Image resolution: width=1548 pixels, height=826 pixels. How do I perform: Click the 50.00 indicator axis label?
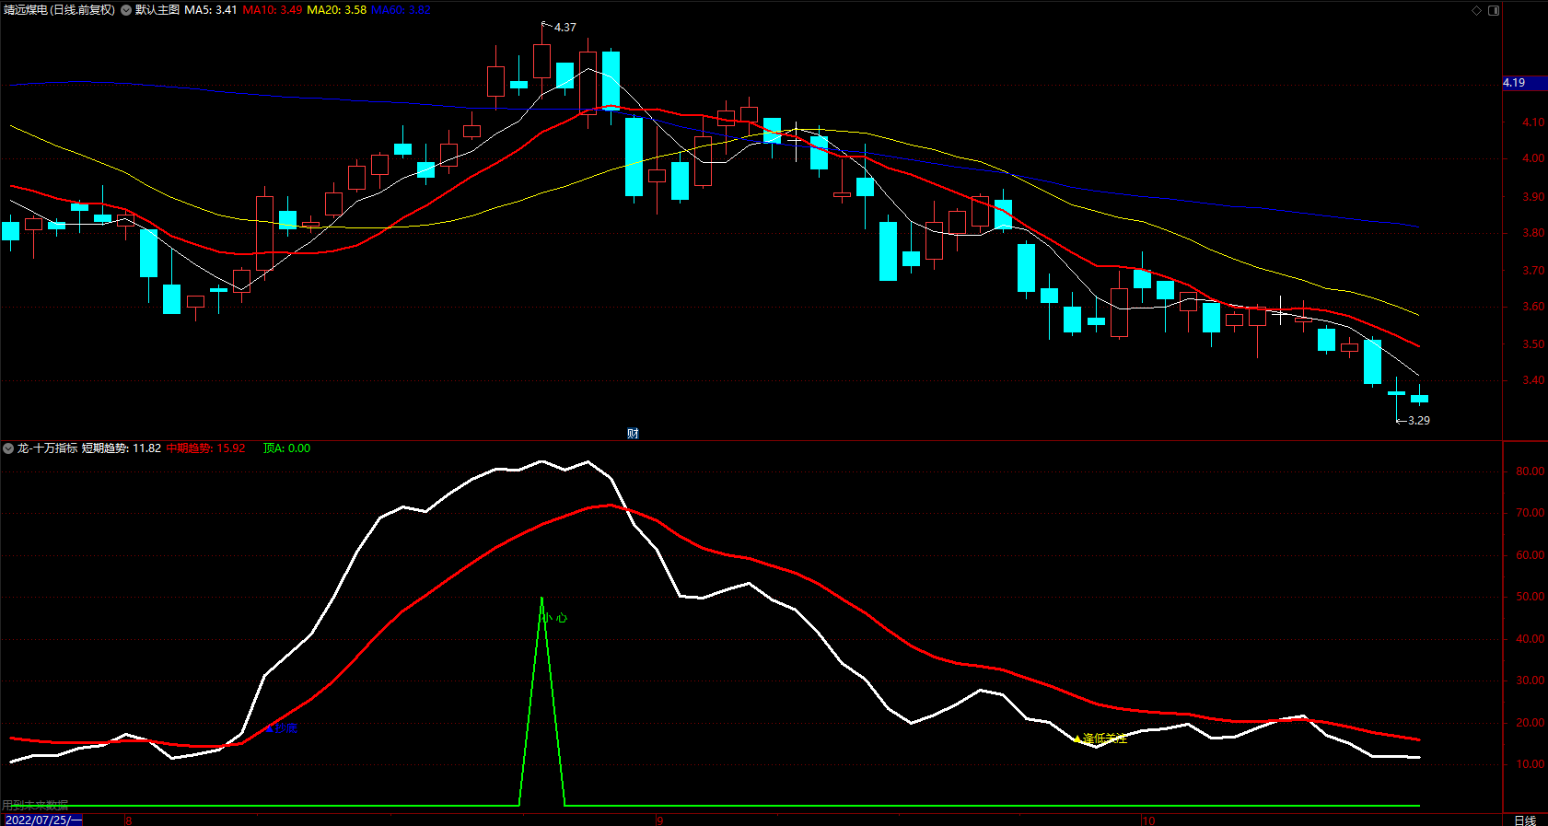pos(1531,597)
